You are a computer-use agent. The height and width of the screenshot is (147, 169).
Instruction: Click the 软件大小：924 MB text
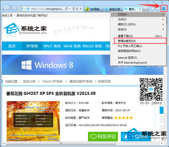[77, 103]
